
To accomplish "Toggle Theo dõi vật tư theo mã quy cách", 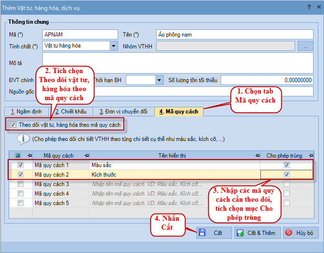I will (x=13, y=125).
